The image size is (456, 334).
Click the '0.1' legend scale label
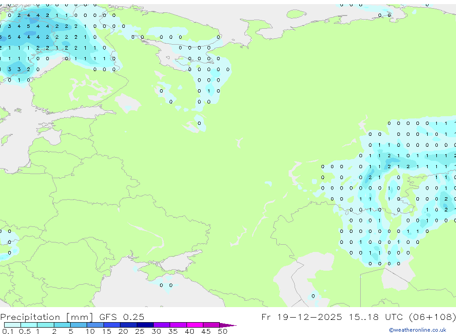[x=8, y=331]
